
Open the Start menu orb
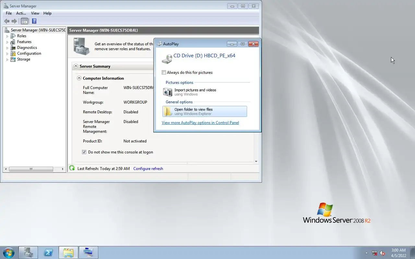tap(8, 253)
